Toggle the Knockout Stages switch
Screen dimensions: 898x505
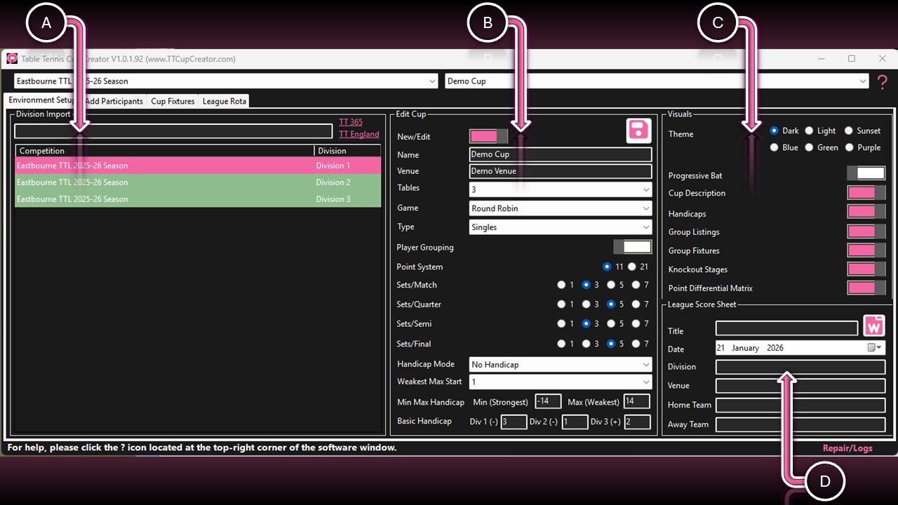pos(866,269)
